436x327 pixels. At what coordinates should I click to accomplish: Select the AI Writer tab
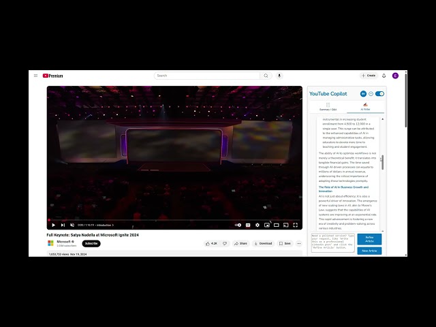tap(365, 107)
